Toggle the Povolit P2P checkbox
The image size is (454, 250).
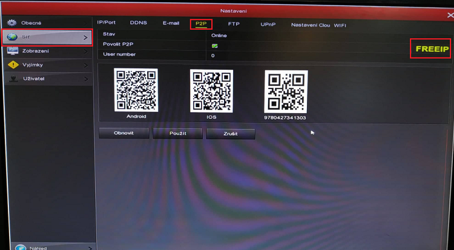214,45
